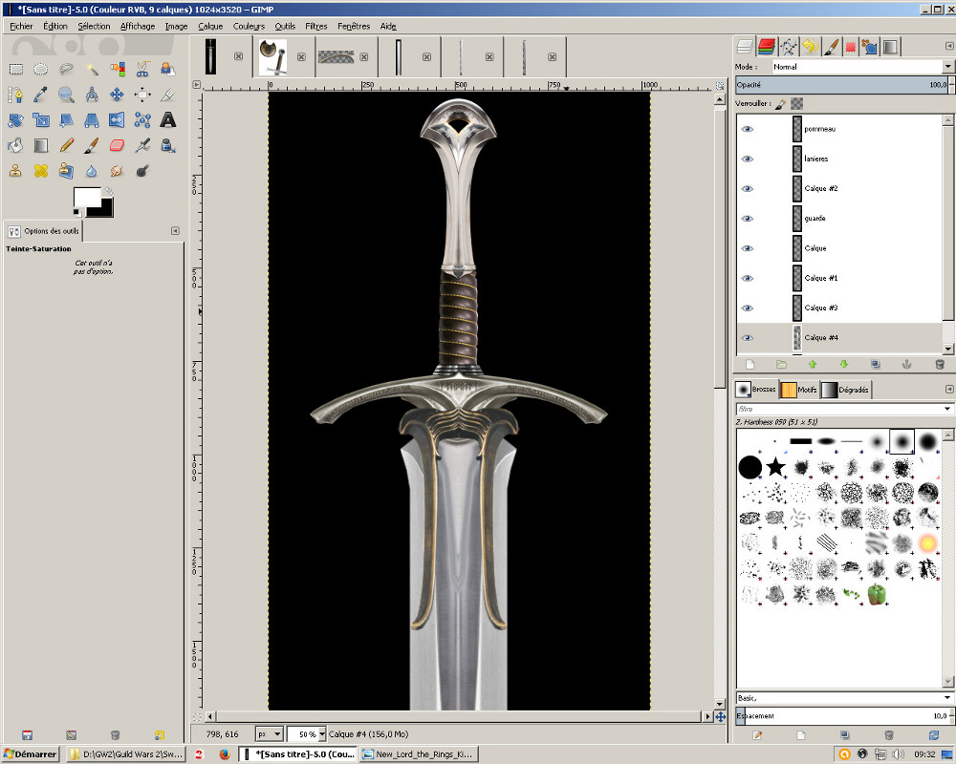Select the Color Picker eyedropper tool
Image resolution: width=956 pixels, height=764 pixels.
(x=41, y=95)
